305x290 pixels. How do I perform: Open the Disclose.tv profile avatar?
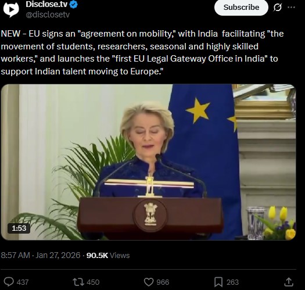pyautogui.click(x=11, y=9)
